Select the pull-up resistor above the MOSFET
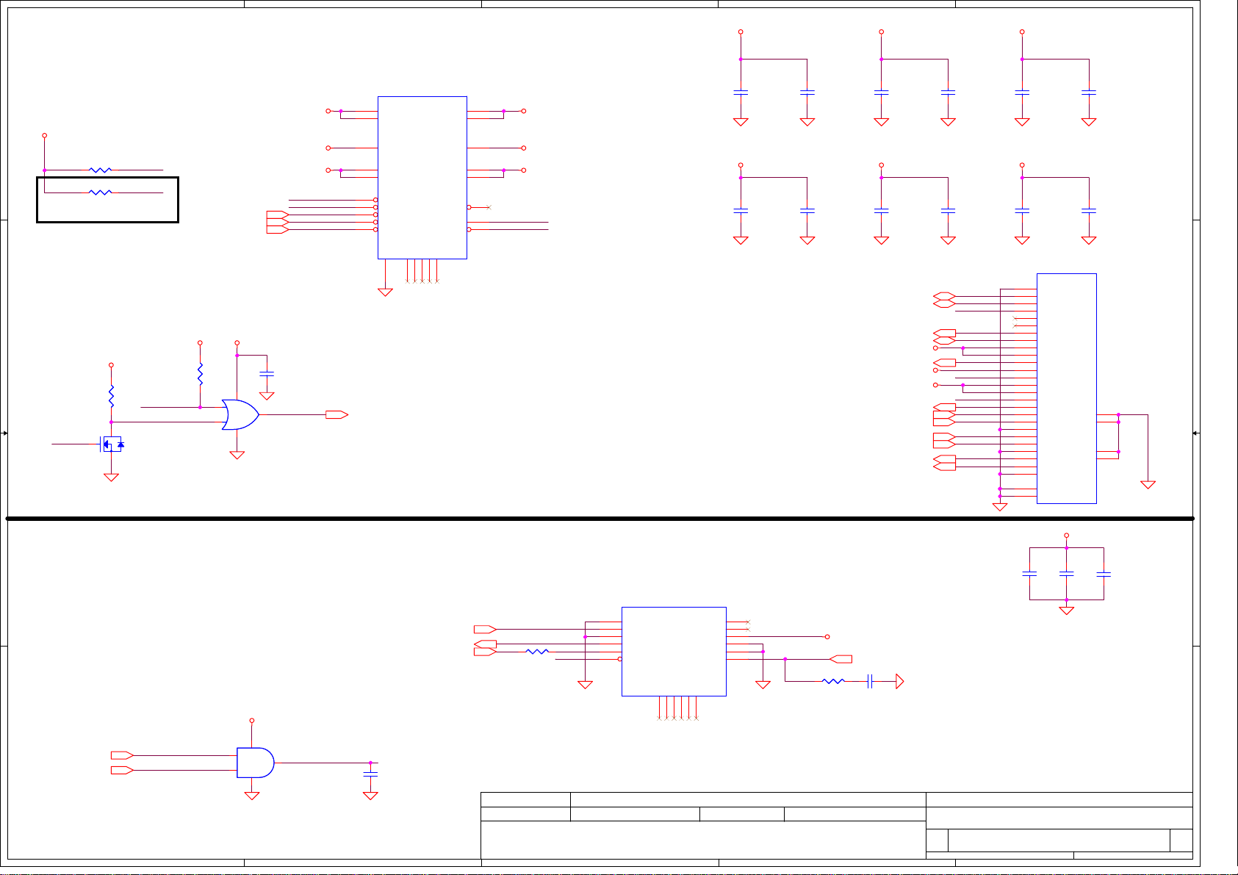The width and height of the screenshot is (1238, 875). click(111, 396)
